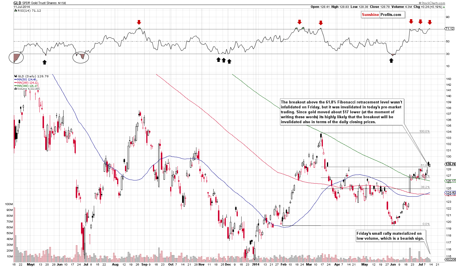Click the Sunshine Profits.com logo
Viewport: 456px width, 267px height.
(x=383, y=15)
